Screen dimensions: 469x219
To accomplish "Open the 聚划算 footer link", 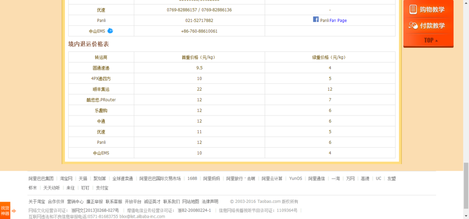I will (99, 179).
